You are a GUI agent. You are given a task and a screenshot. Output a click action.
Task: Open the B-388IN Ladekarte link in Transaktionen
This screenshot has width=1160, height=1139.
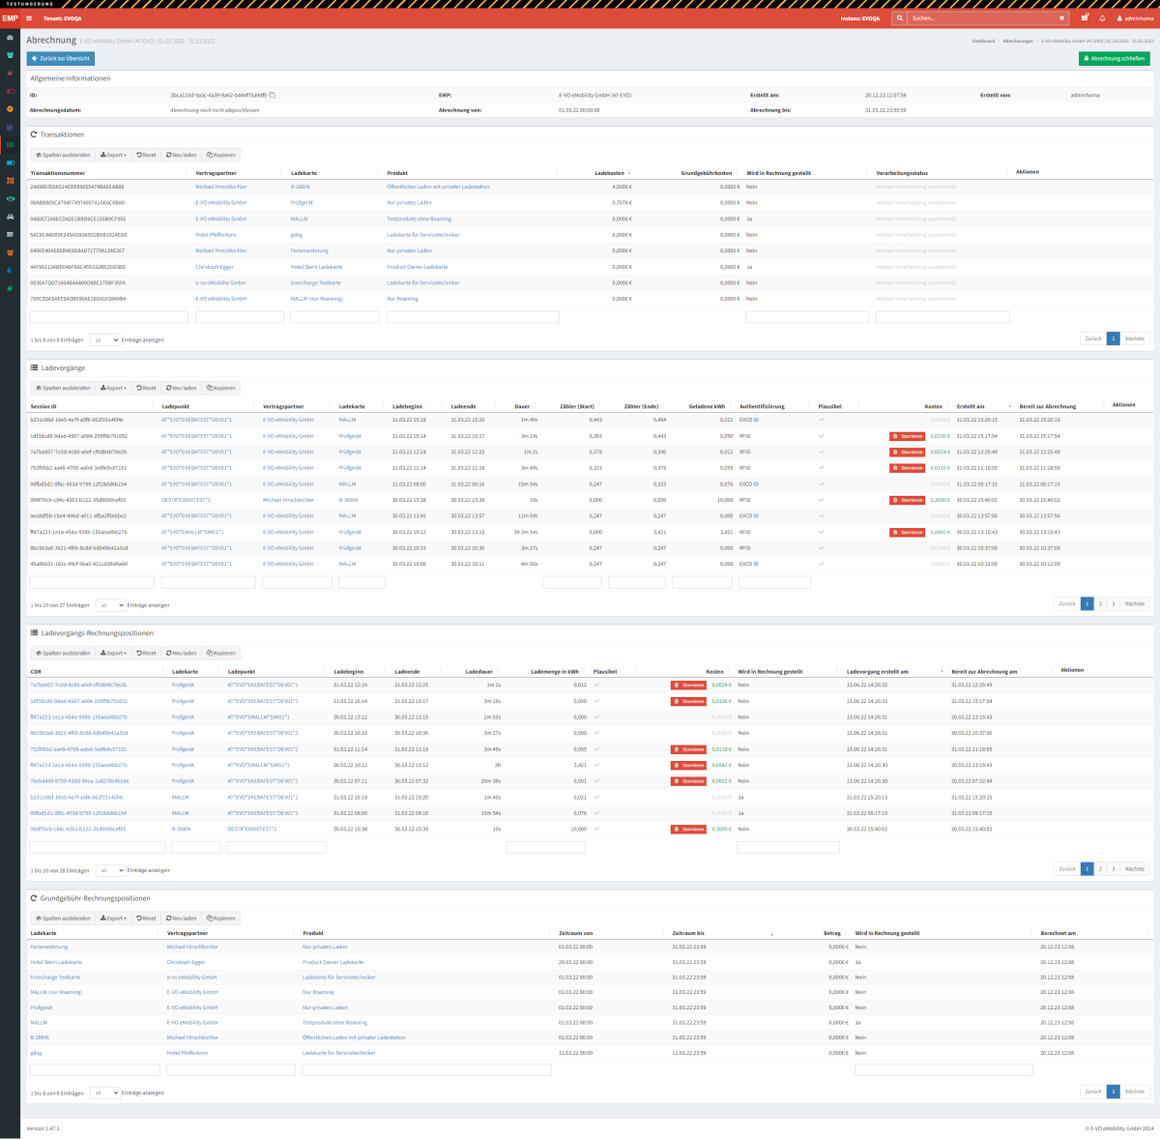(x=301, y=187)
